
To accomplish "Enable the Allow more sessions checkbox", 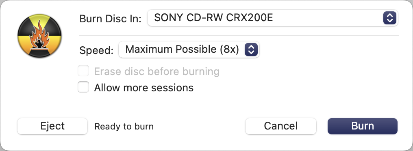I will [x=83, y=87].
